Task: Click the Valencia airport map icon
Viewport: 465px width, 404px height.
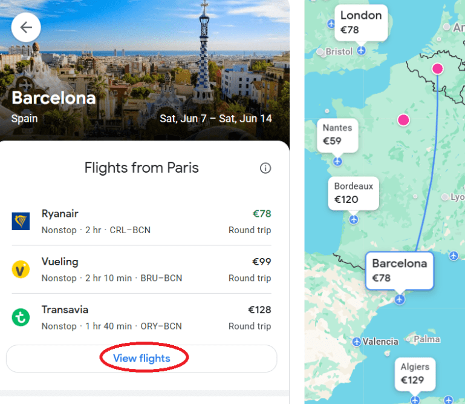Action: (357, 342)
